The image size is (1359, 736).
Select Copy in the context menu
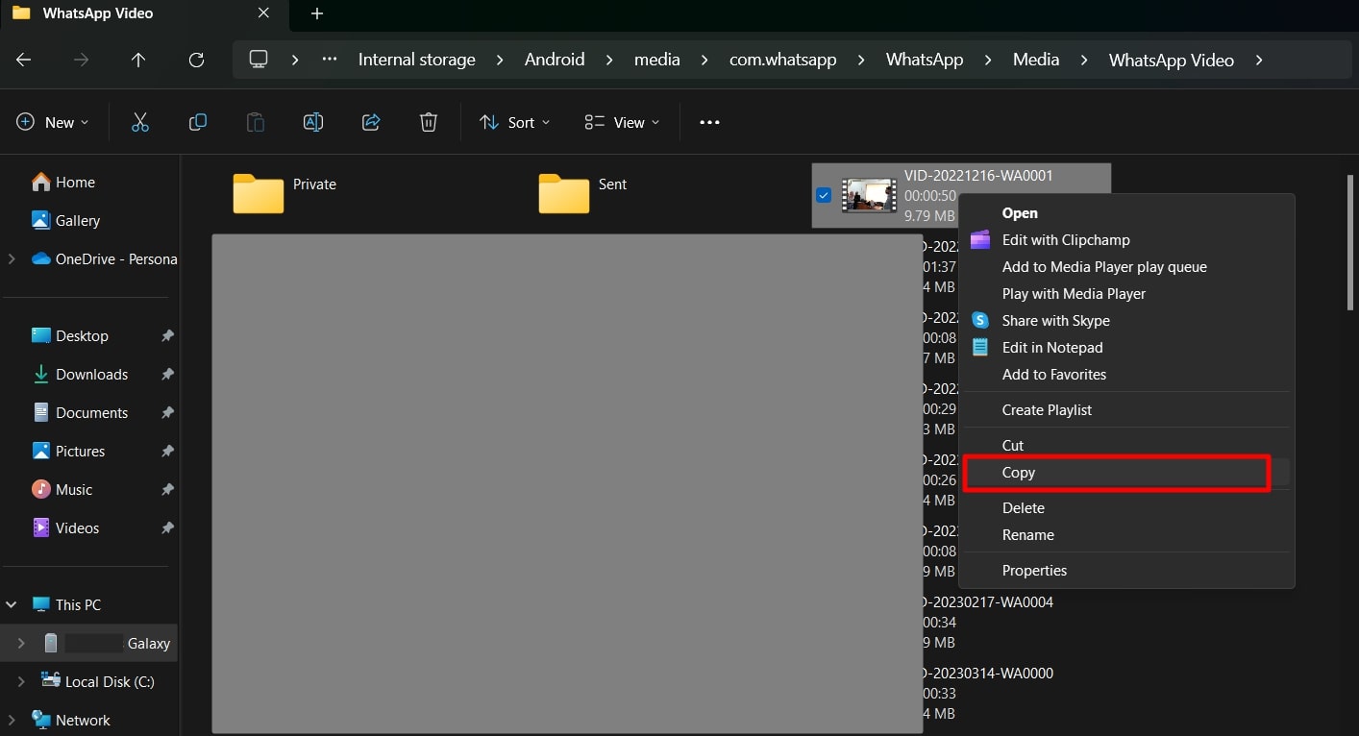(1019, 473)
